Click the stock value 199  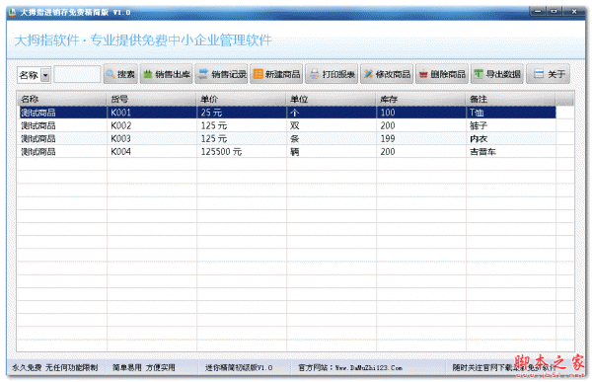388,138
